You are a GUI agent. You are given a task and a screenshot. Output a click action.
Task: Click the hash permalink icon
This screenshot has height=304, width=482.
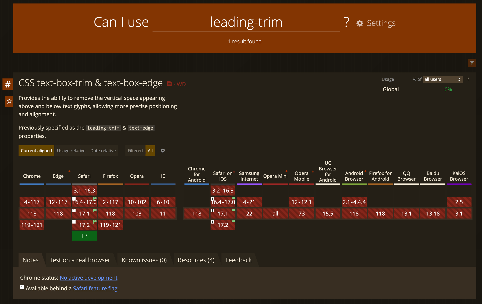coord(8,84)
